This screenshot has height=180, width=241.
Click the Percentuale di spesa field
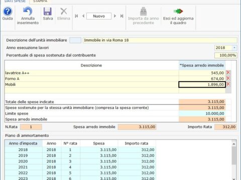[226, 55]
